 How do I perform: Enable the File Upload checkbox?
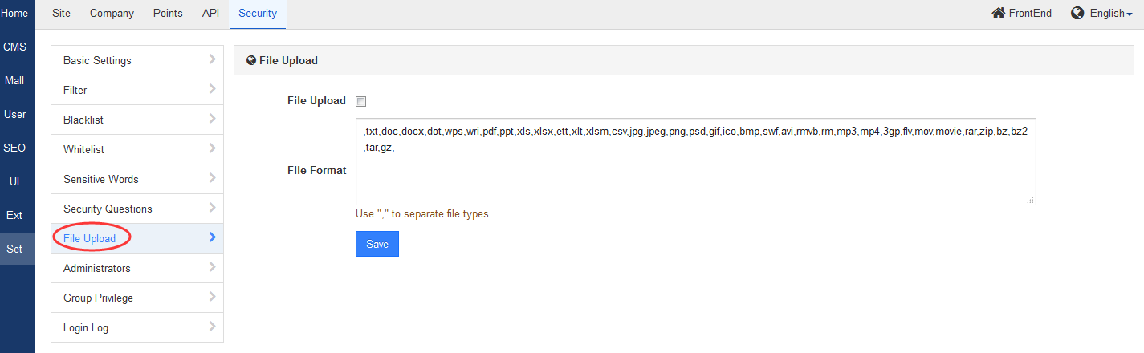tap(361, 101)
